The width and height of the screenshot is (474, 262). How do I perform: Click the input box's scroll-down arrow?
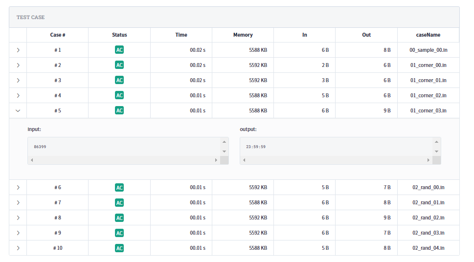tap(225, 152)
